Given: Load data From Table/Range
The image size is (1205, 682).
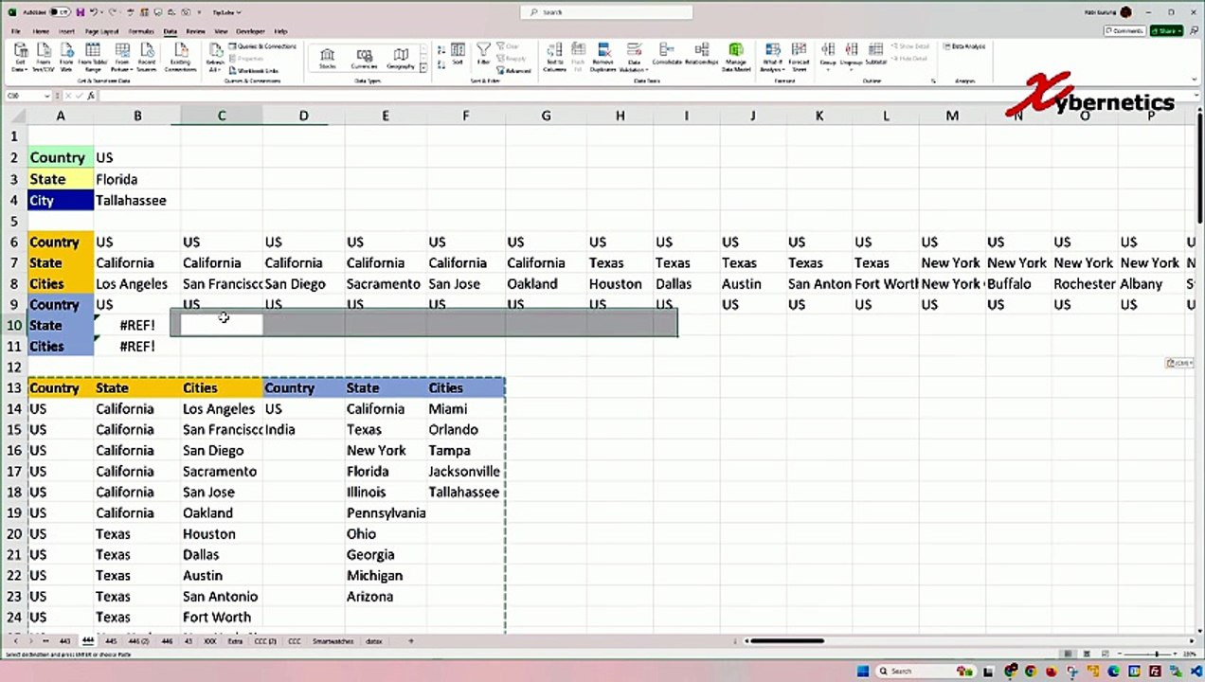Looking at the screenshot, I should tap(94, 57).
